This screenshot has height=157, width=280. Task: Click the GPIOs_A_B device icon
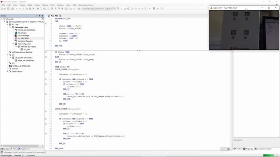point(10,66)
